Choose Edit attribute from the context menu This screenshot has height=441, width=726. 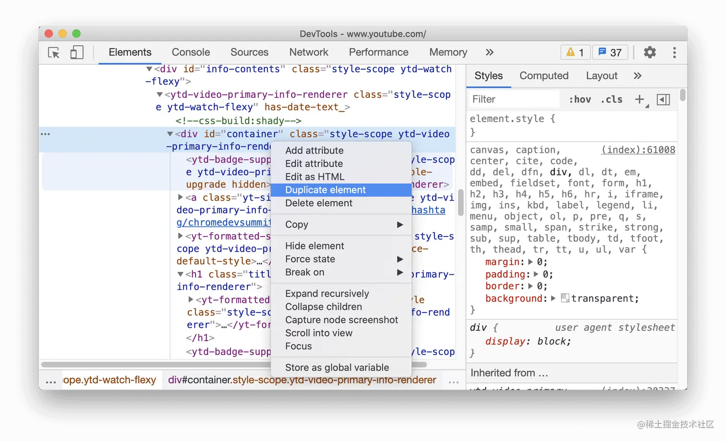tap(341, 164)
